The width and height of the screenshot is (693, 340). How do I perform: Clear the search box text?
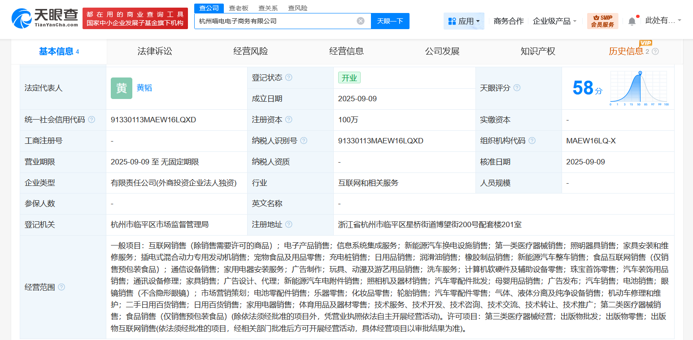click(361, 21)
